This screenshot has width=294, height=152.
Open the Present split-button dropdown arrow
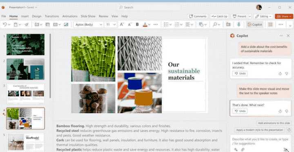(249, 16)
